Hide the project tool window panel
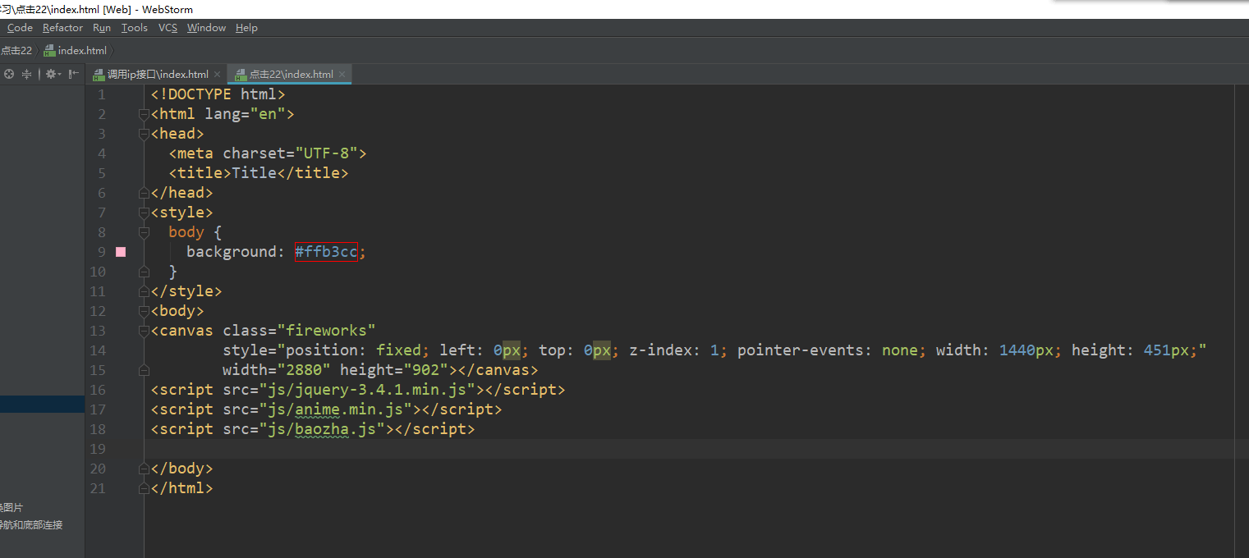 click(74, 74)
